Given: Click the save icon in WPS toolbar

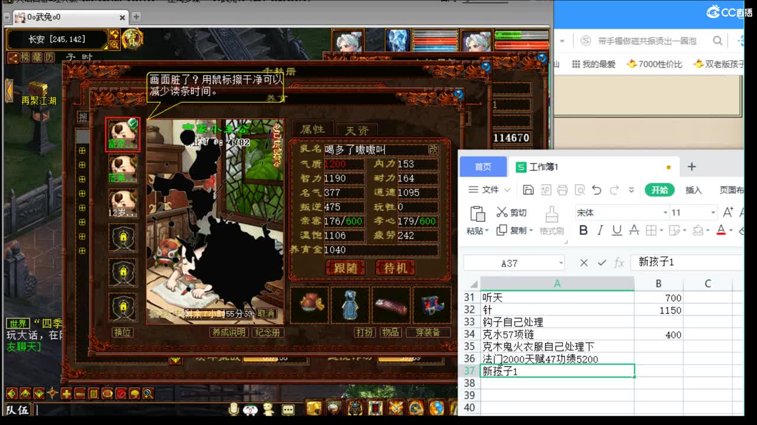Looking at the screenshot, I should coord(529,189).
